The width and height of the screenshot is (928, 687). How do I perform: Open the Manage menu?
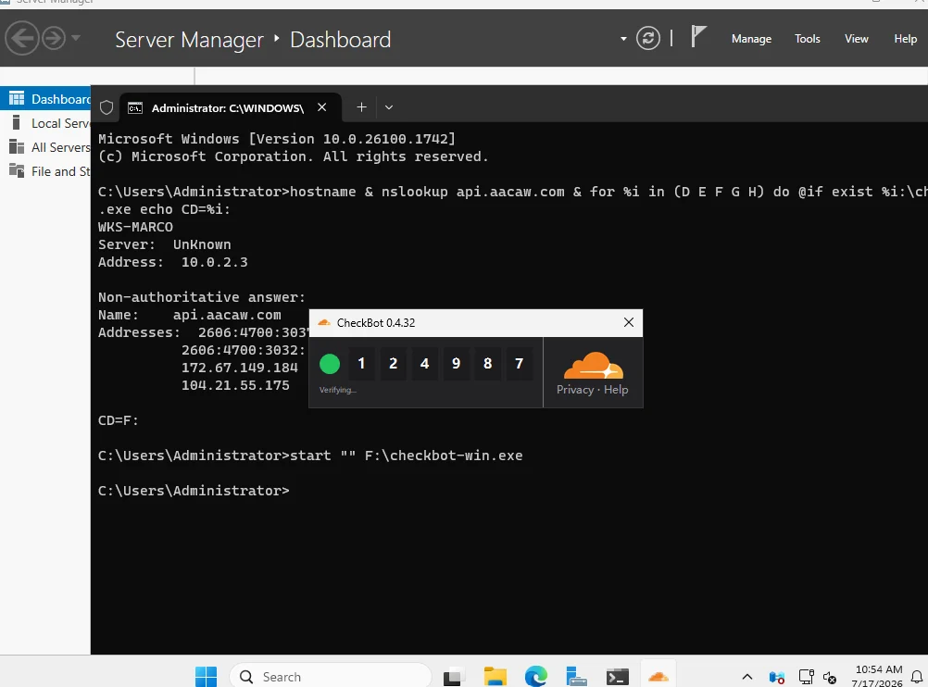tap(751, 39)
